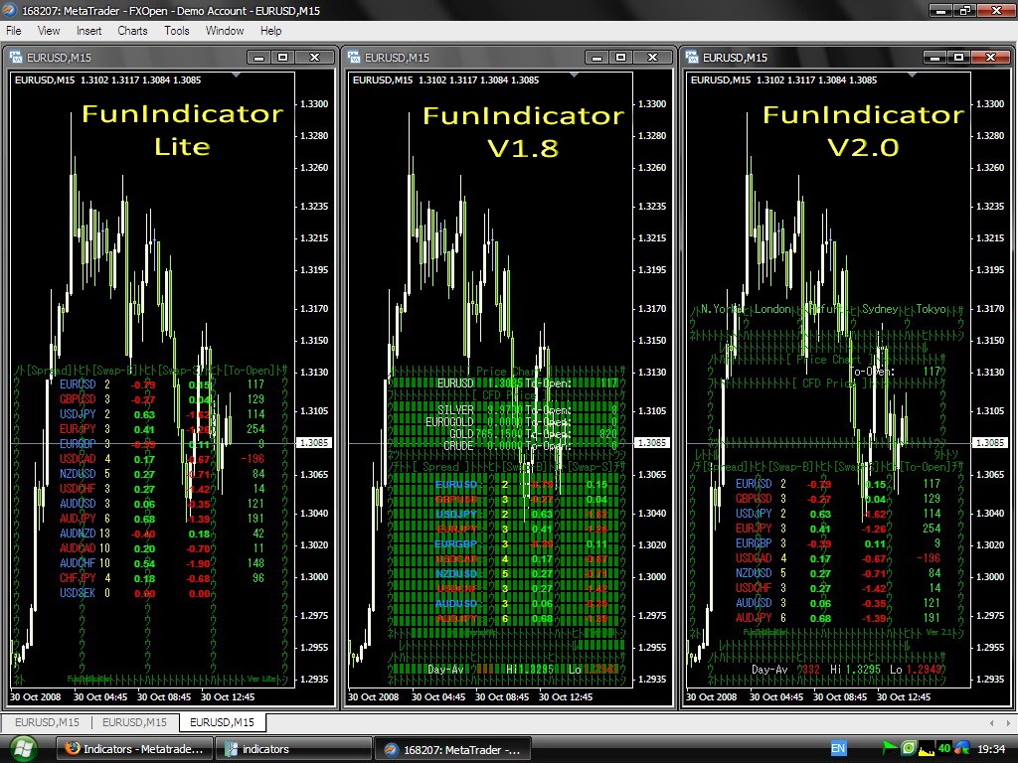Viewport: 1018px width, 763px height.
Task: Minimize the FunIndicator Lite chart window
Action: 259,57
